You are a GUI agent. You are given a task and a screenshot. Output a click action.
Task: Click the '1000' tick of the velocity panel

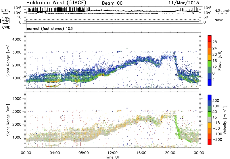pyautogui.click(x=17, y=137)
